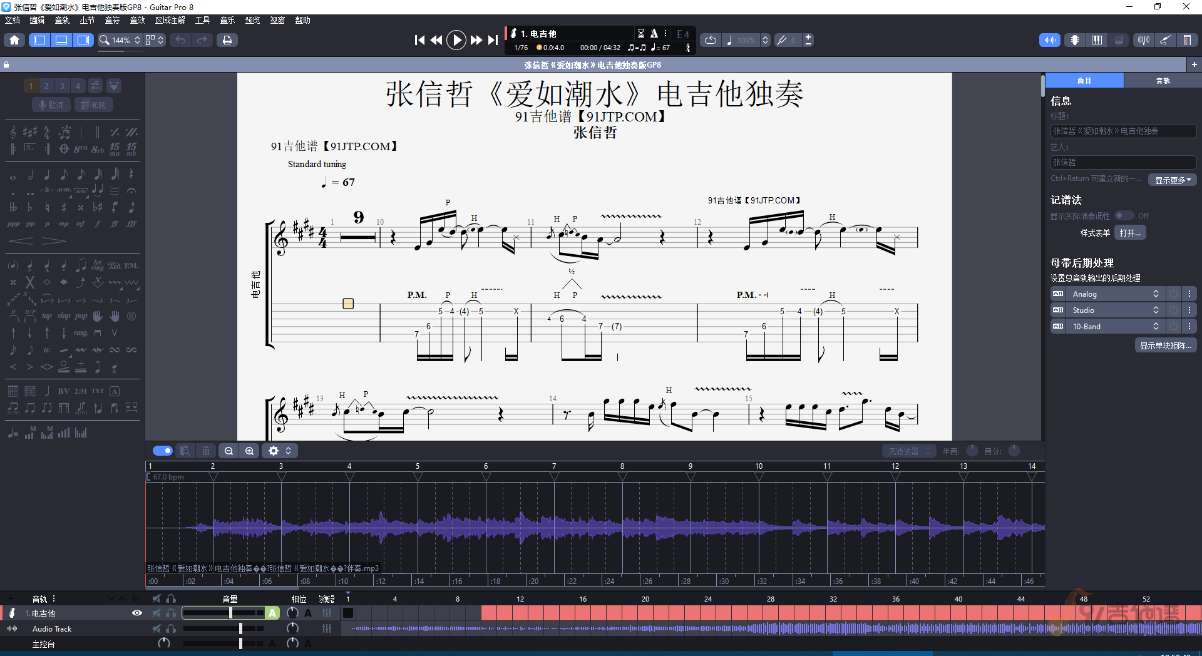The image size is (1202, 656).
Task: Zoom in the audio waveform
Action: 250,451
